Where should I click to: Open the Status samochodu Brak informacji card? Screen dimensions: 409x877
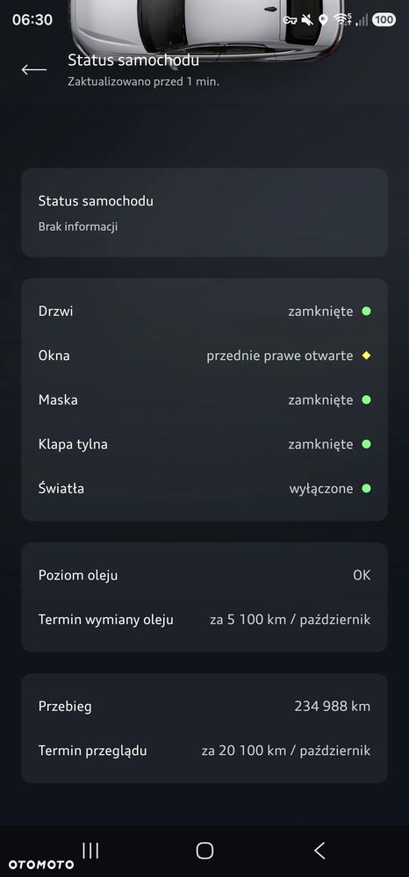[204, 212]
